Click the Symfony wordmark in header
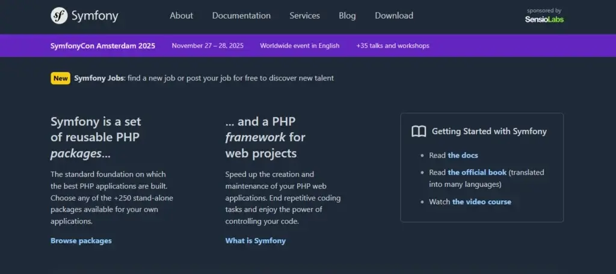 94,16
